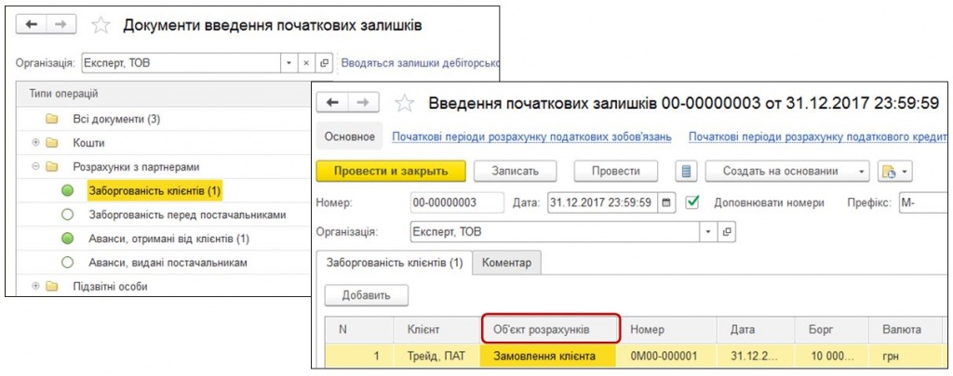
Task: Expand the Кошти folder
Action: click(35, 143)
